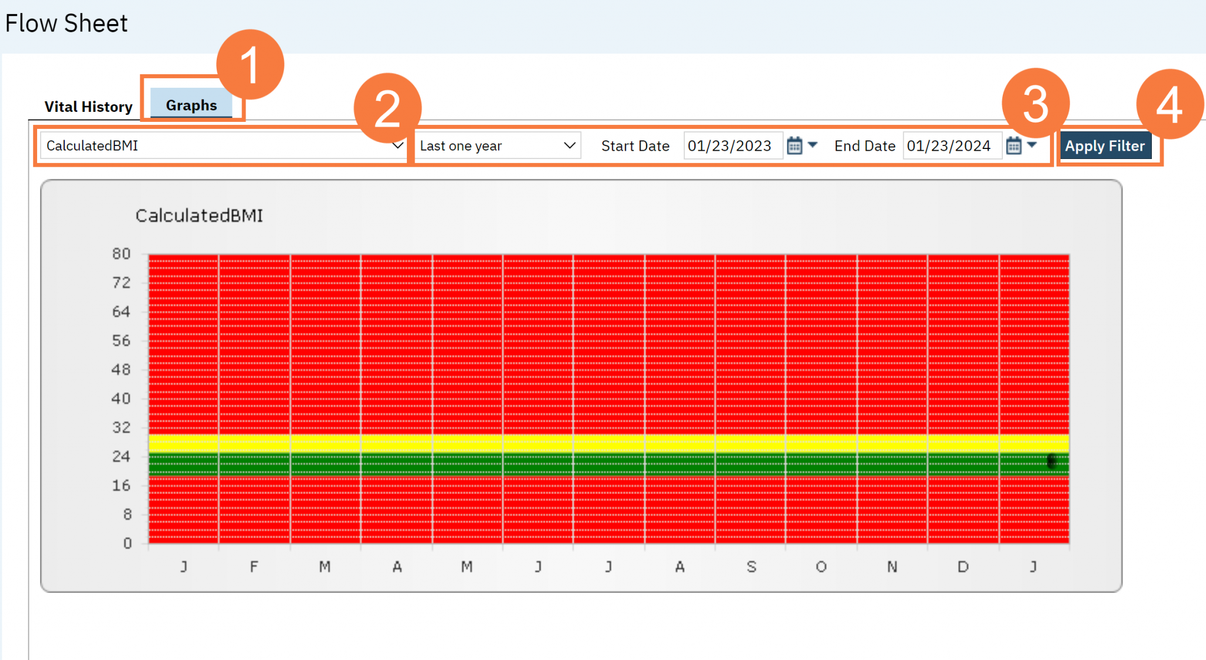1206x660 pixels.
Task: Click the arrow beside End Date calendar
Action: point(1032,144)
